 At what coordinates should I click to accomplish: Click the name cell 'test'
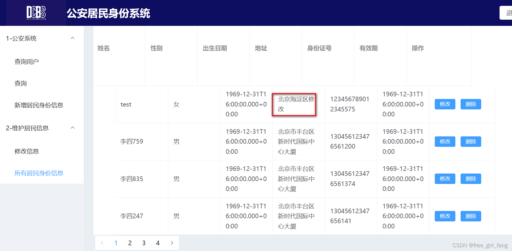coord(126,104)
